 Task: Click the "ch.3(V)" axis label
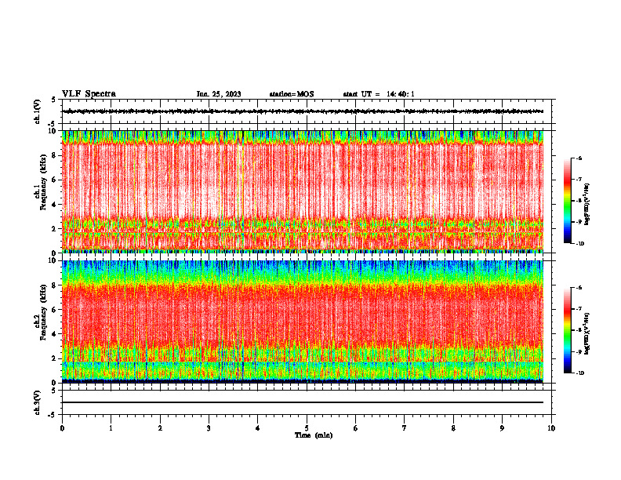(x=38, y=402)
